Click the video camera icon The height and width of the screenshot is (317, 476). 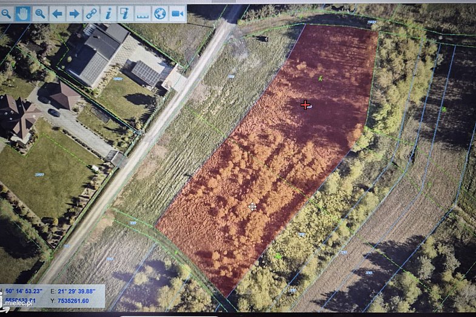point(177,13)
